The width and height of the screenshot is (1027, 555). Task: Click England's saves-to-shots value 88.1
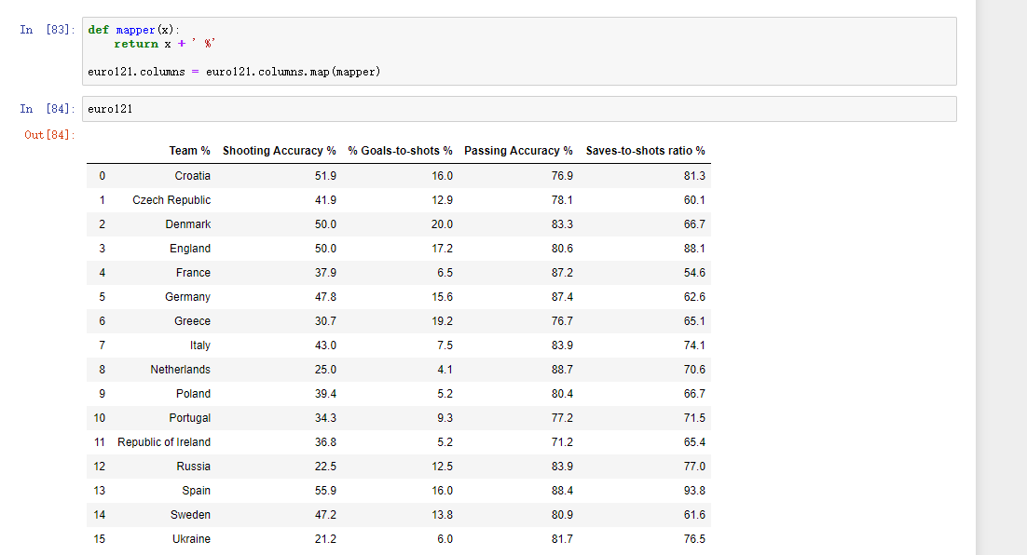694,249
